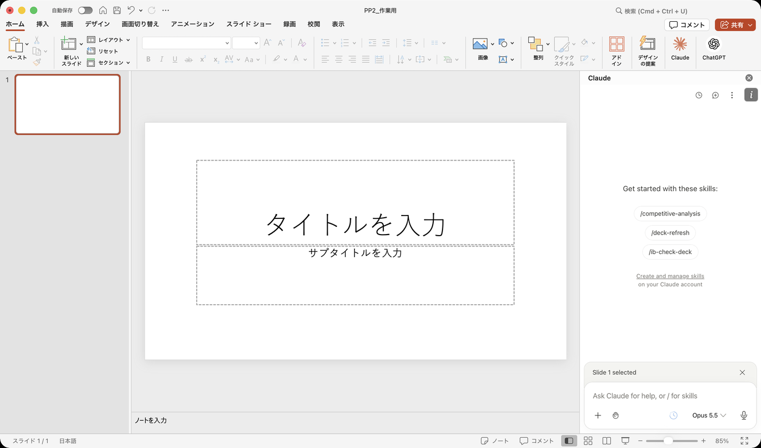Viewport: 761px width, 448px height.
Task: Focus the Ask Claude input field
Action: 670,396
